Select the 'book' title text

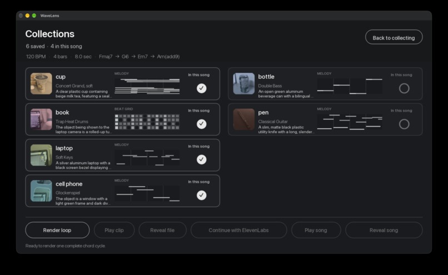[x=62, y=113]
